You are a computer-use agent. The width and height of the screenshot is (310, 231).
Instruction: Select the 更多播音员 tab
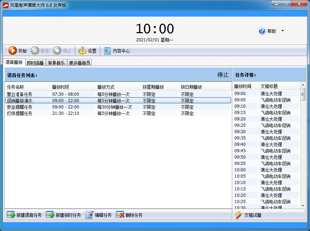[x=80, y=63]
